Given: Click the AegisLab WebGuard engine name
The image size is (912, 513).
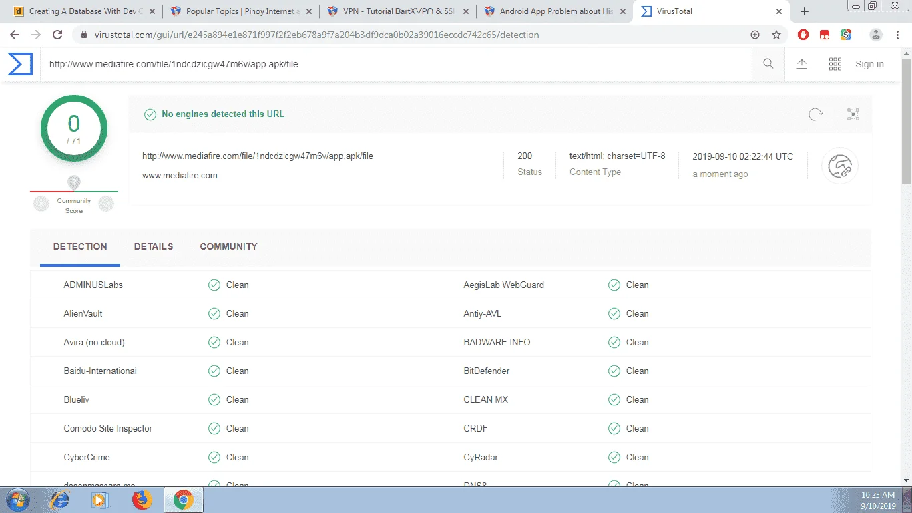Looking at the screenshot, I should (x=504, y=285).
